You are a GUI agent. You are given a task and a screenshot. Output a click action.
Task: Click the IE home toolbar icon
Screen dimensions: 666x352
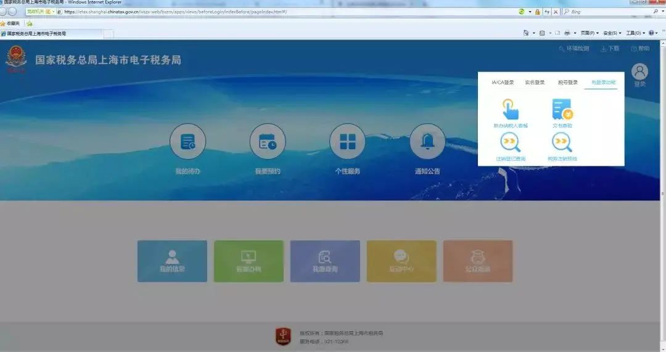526,33
